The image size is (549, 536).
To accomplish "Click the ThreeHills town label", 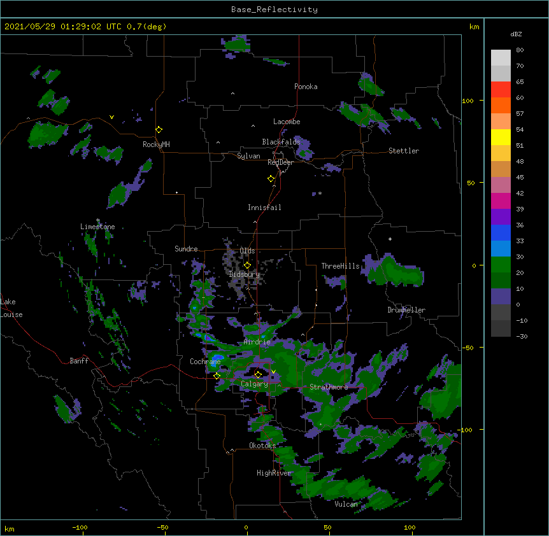I will (x=341, y=266).
